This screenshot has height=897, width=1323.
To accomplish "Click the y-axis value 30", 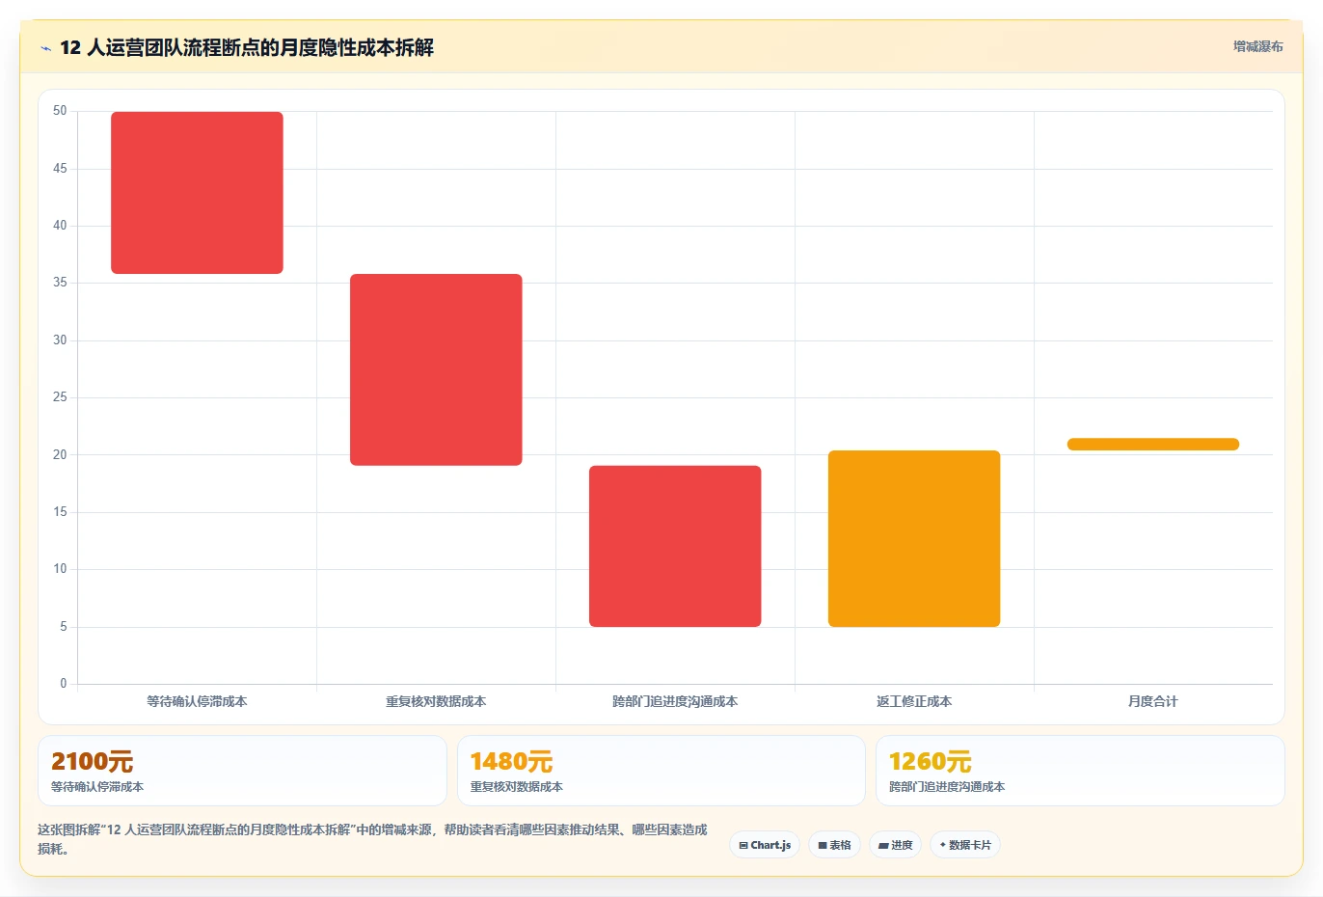I will (60, 340).
